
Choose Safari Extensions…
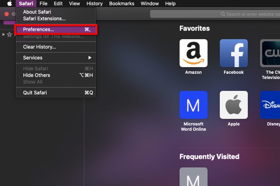point(56,19)
